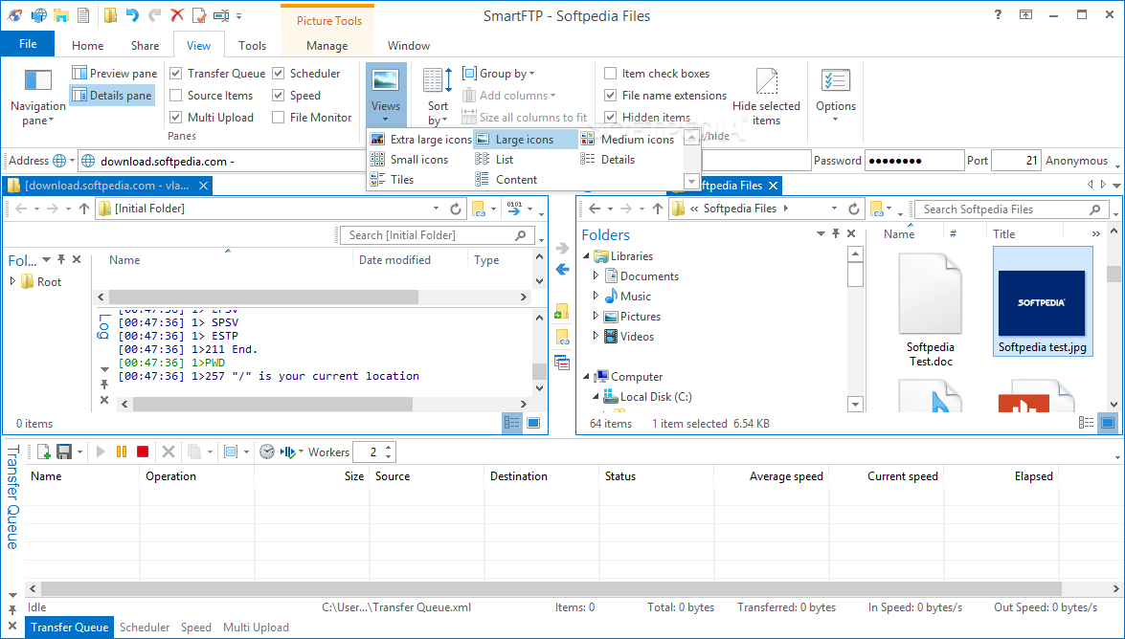Click the log pane vertical scrollbar
Viewport: 1125px width, 639px height.
540,370
